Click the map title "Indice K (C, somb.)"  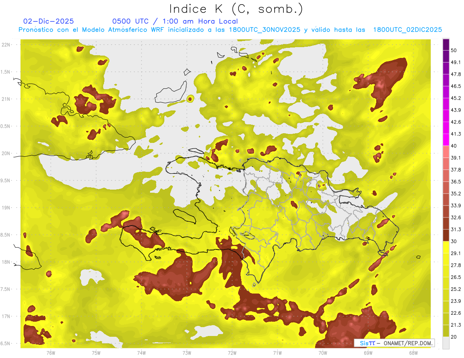pyautogui.click(x=235, y=9)
